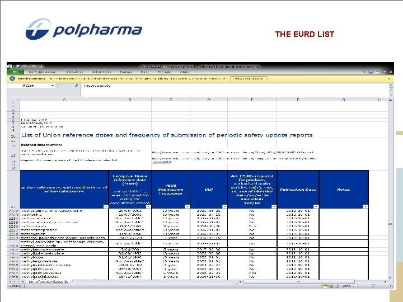Select the methylnaltrexone bromide cell
Screen dimensions: 403x302
point(64,265)
